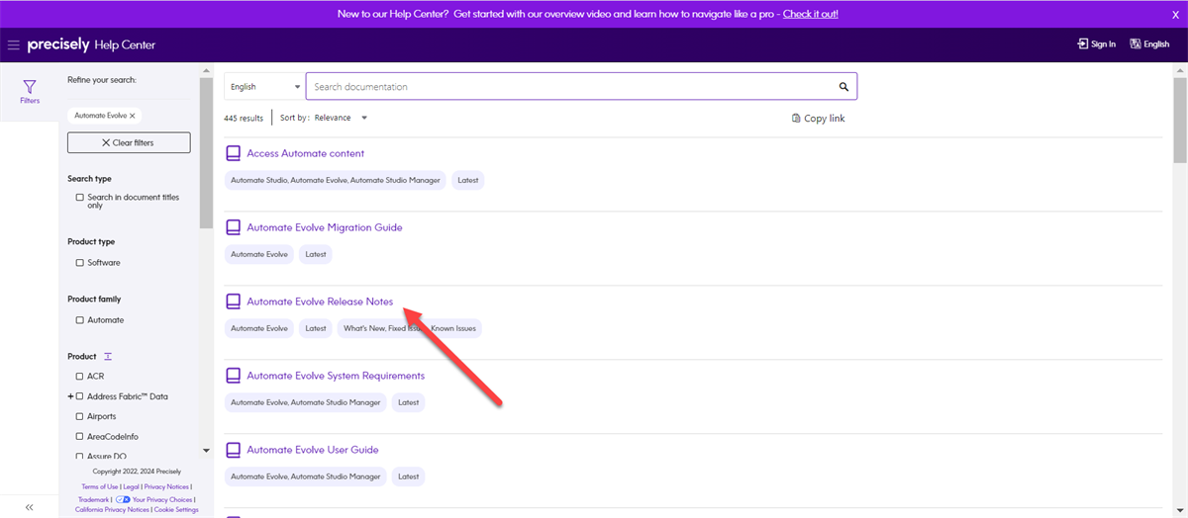Check the Airports product checkbox

pos(80,417)
